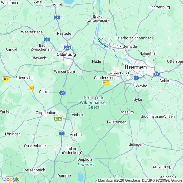This screenshot has width=183, height=183.
Task: Click the Weser river label
Action: 102,43
